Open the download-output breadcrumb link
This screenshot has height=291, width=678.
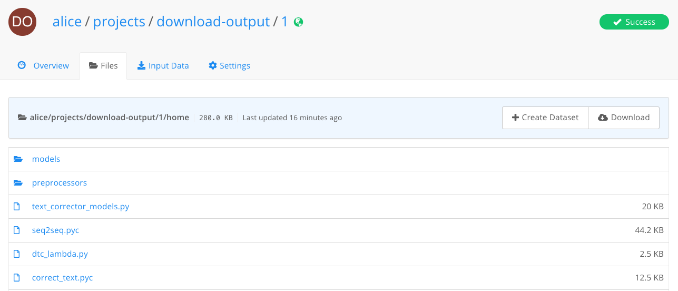[x=213, y=22]
